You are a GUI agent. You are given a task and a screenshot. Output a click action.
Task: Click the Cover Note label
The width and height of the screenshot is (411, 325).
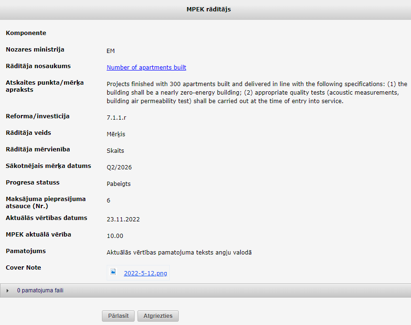23,267
